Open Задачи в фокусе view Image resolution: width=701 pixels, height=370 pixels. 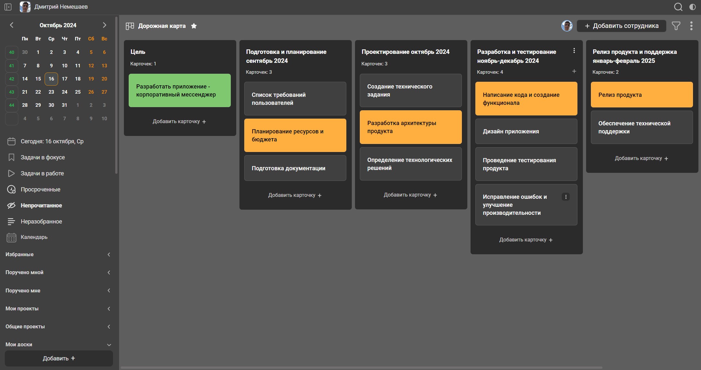pyautogui.click(x=43, y=157)
